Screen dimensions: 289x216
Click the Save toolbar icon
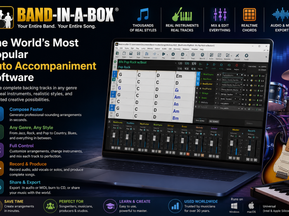click(131, 53)
